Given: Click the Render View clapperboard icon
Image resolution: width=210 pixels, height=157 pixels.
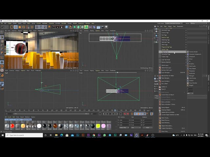Looking at the screenshot, I should 54,27.
